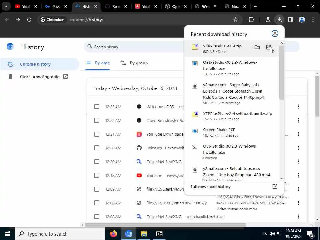Open actions menu for Welcome | OBS entry
Screen dimensions: 320x240
pos(298,107)
